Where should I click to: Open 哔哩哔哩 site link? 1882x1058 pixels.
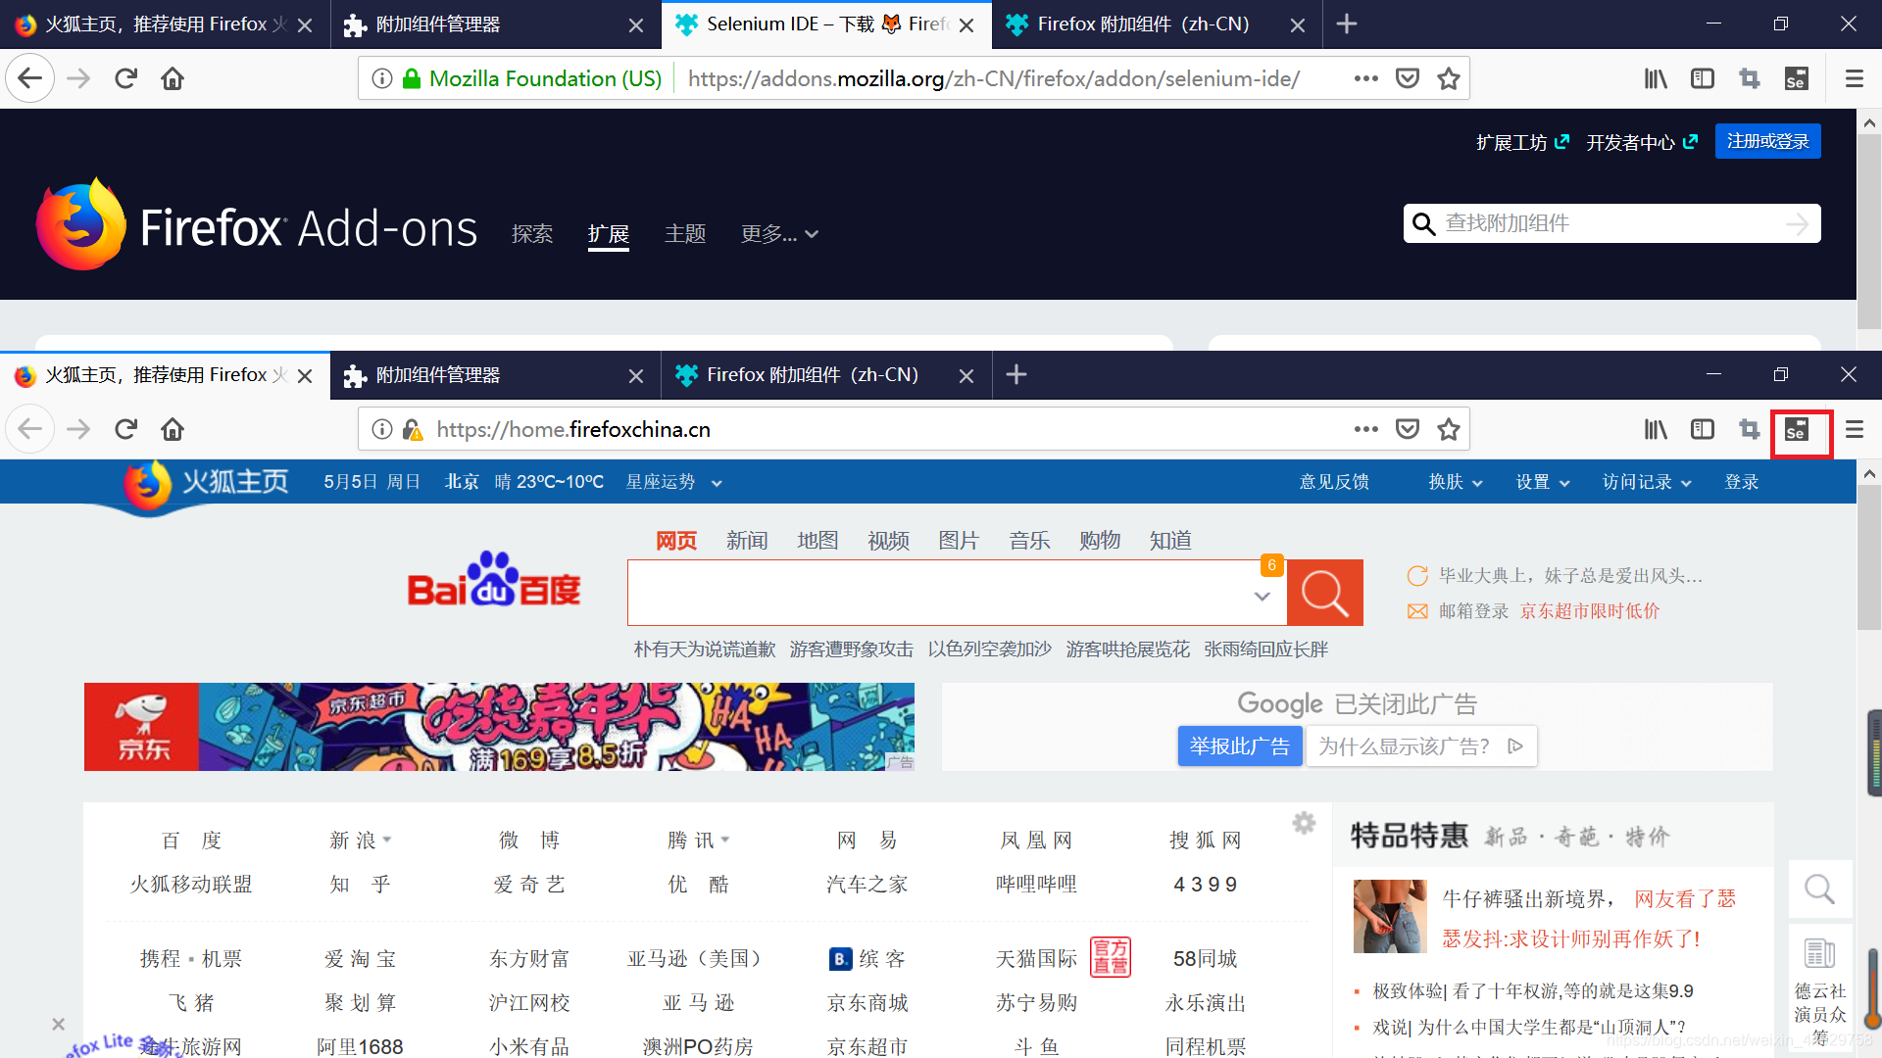pyautogui.click(x=1036, y=885)
